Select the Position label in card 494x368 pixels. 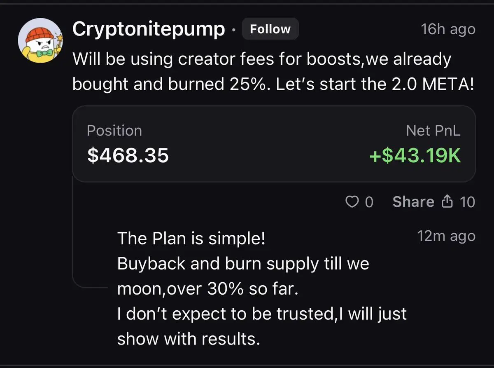(114, 131)
